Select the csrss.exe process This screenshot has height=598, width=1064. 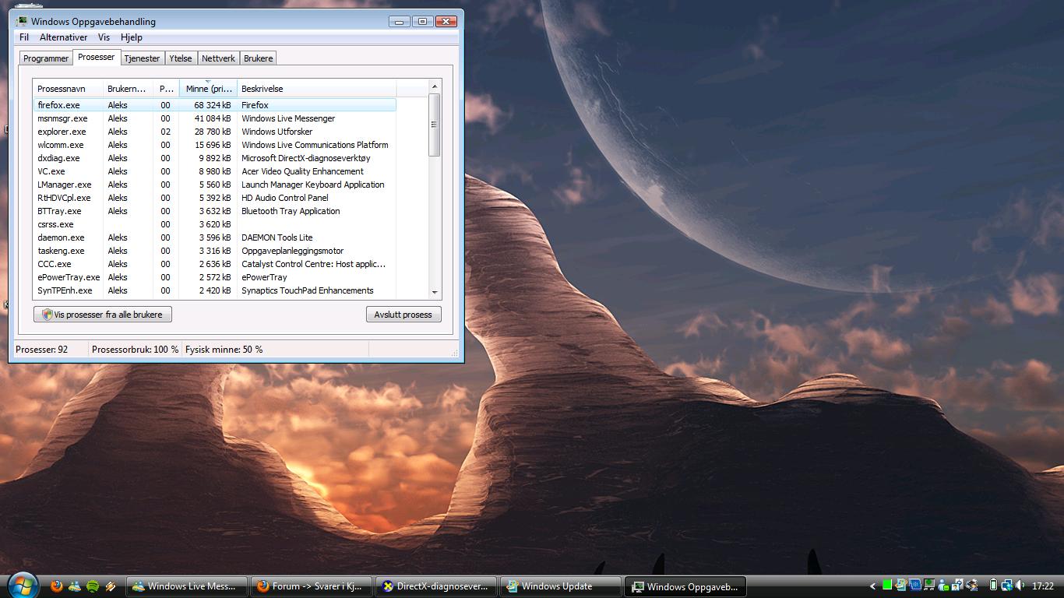tap(215, 224)
